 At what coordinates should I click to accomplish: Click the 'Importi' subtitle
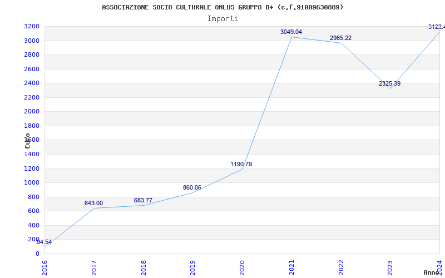pyautogui.click(x=222, y=19)
